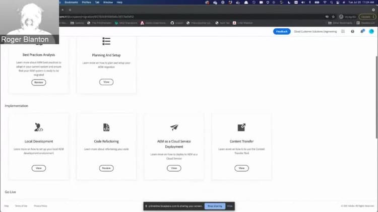Image resolution: width=378 pixels, height=212 pixels.
Task: Open the WeChat menu bar icon
Action: point(215,3)
